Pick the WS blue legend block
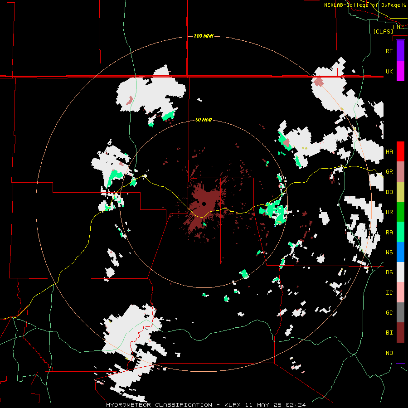 click(x=400, y=252)
